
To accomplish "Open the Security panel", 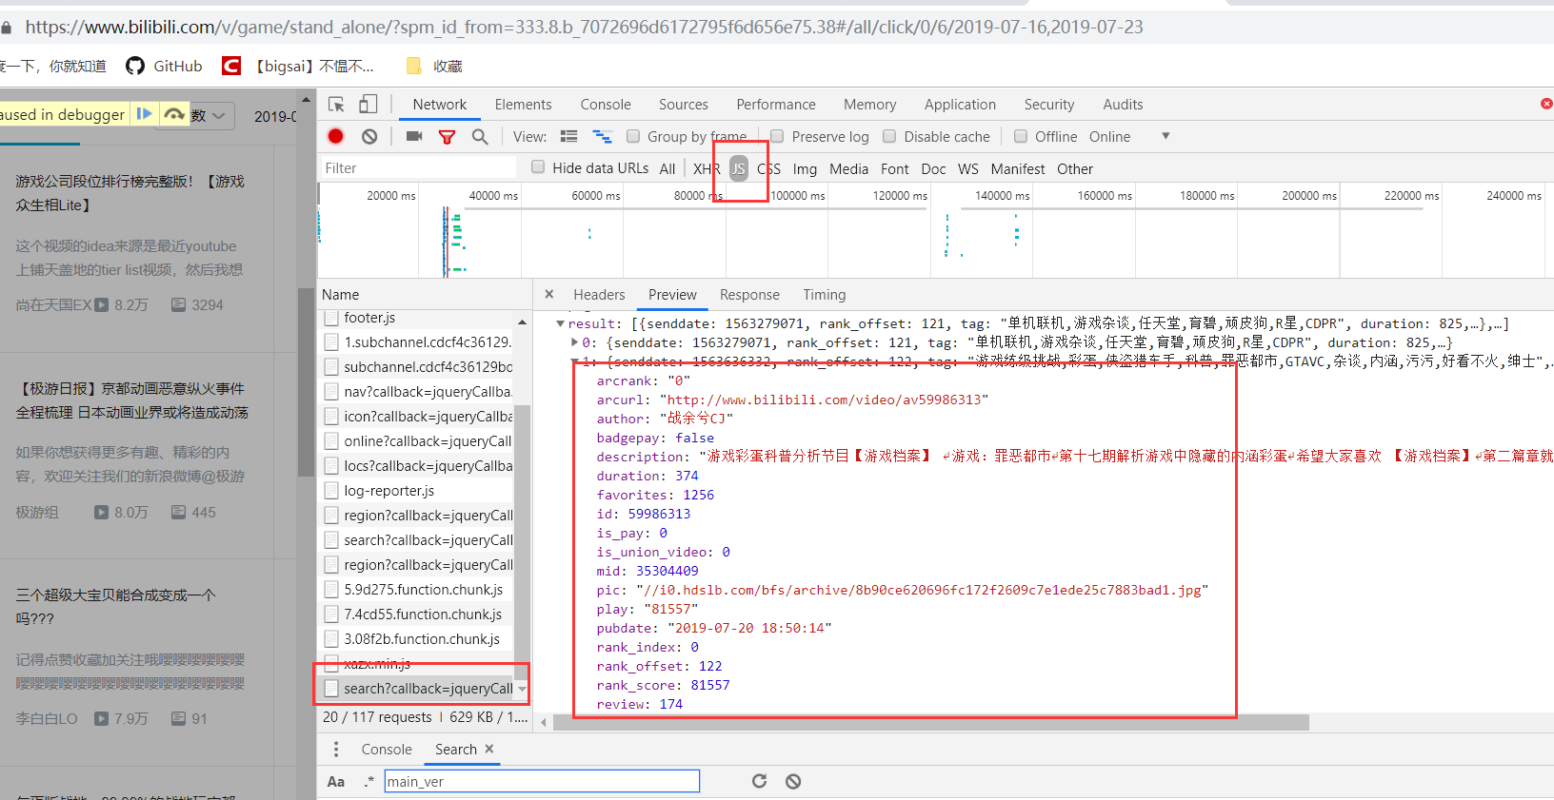I will (1049, 105).
